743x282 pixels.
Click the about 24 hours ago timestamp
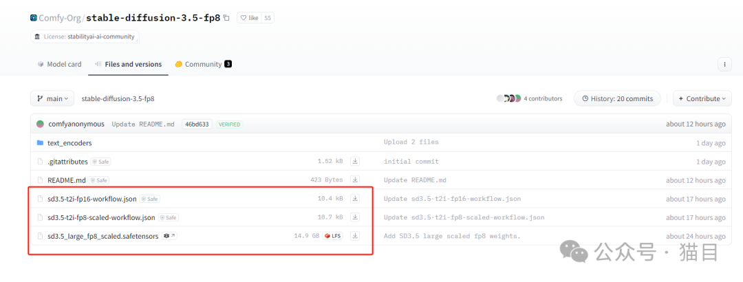(696, 236)
